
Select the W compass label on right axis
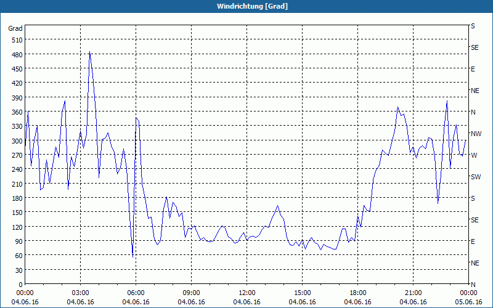point(473,155)
